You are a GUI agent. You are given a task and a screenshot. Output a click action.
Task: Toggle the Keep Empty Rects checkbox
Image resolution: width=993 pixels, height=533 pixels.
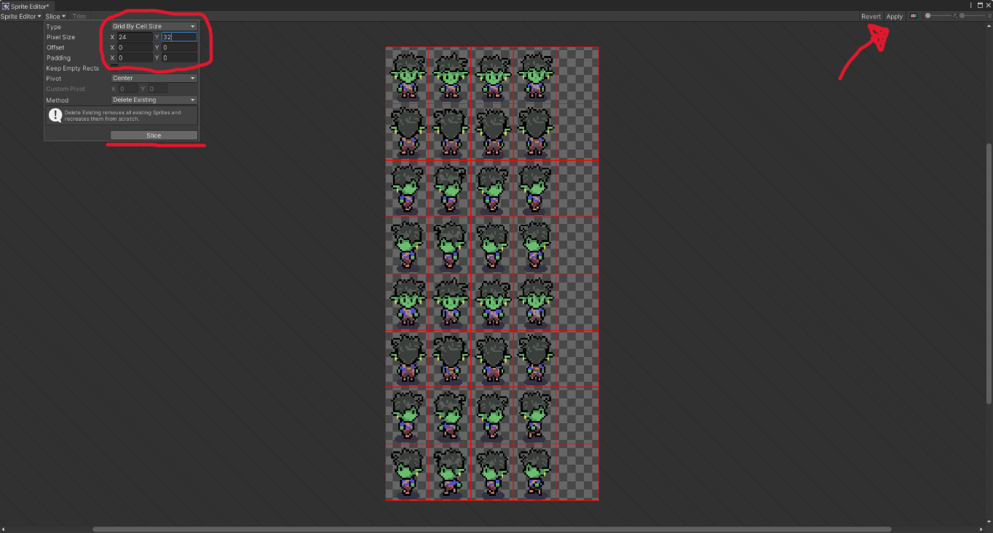click(x=114, y=68)
